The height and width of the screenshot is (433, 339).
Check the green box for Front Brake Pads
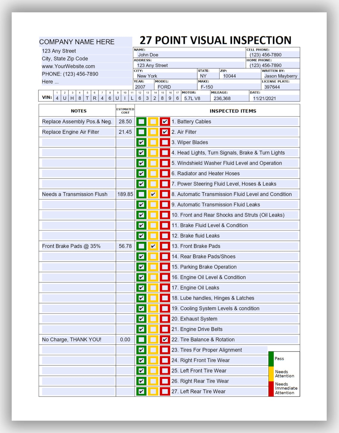[x=141, y=246]
